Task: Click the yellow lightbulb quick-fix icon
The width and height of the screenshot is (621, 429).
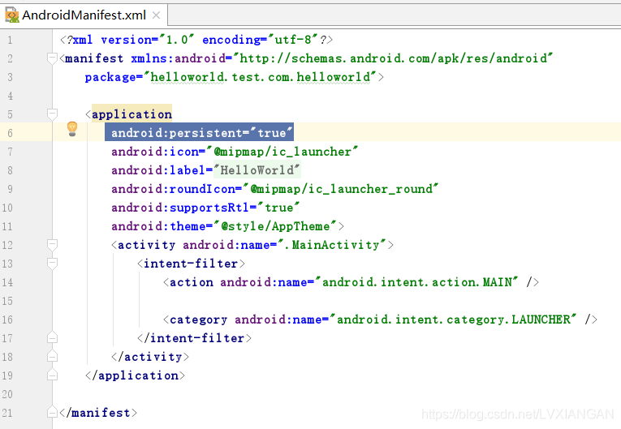Action: 72,129
